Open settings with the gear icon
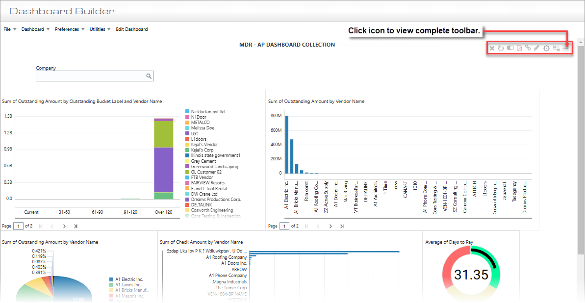Screen dimensions: 585x303 pyautogui.click(x=546, y=48)
